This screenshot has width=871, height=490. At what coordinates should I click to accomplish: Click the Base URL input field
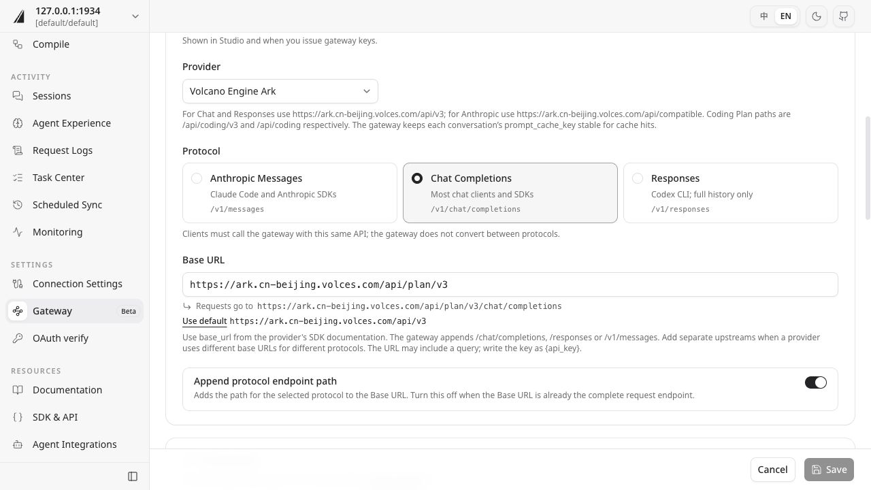click(510, 284)
